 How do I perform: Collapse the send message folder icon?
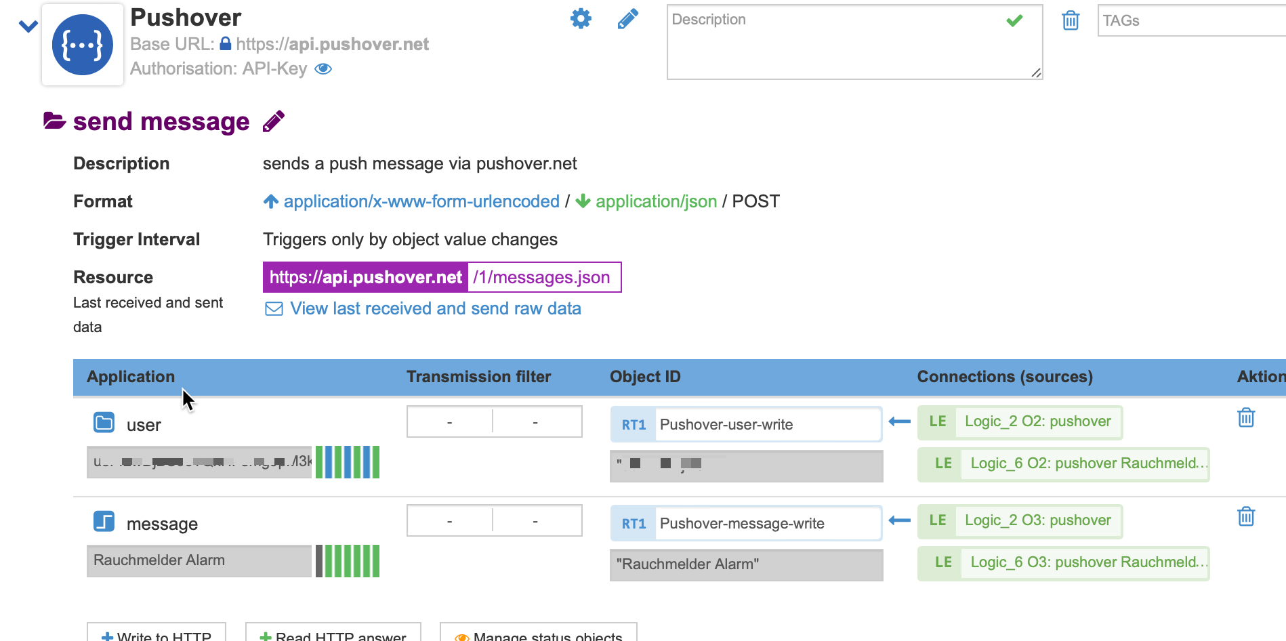[54, 121]
